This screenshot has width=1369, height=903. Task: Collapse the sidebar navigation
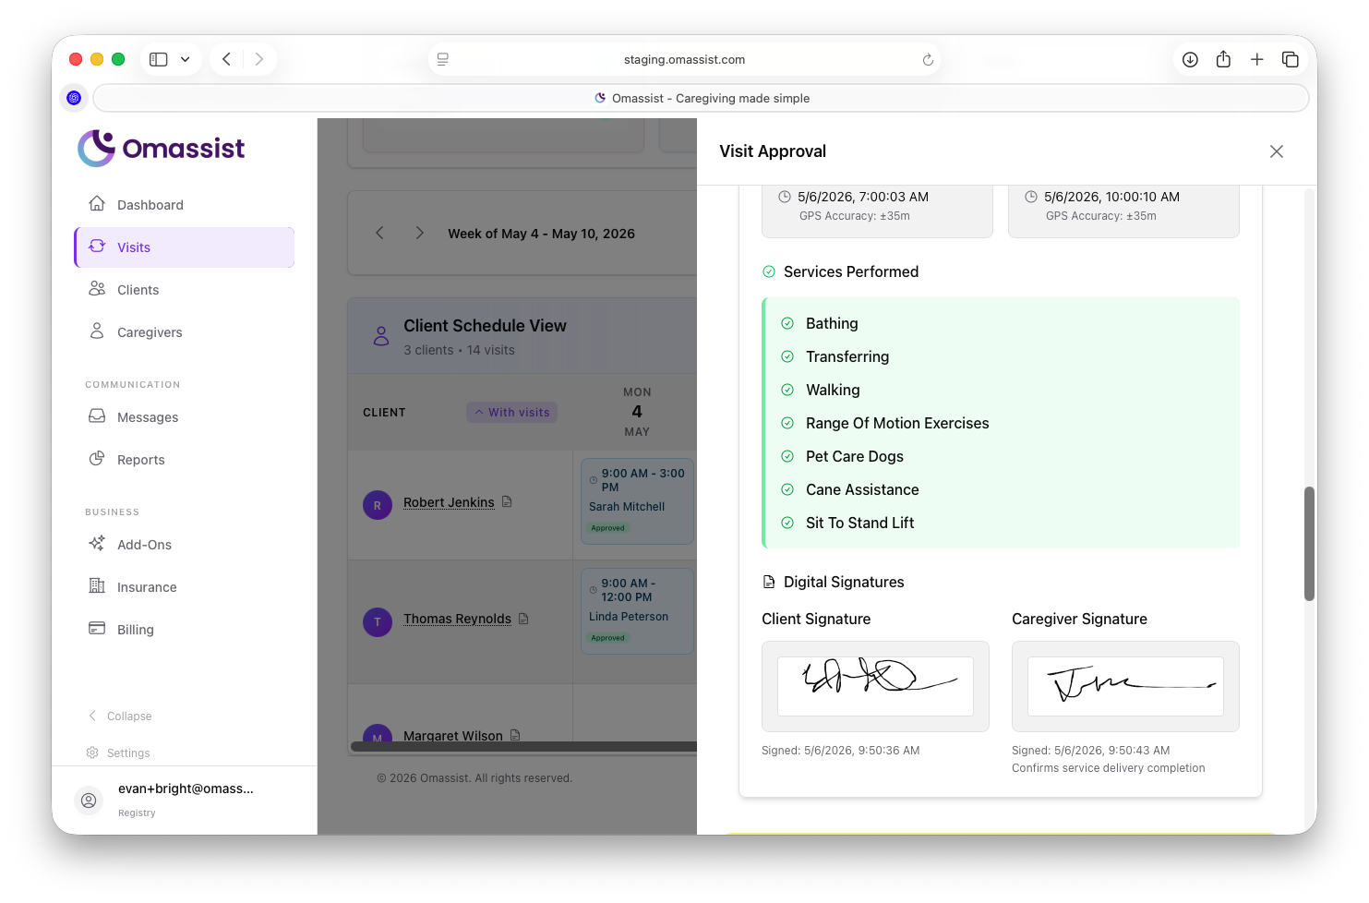click(x=120, y=716)
